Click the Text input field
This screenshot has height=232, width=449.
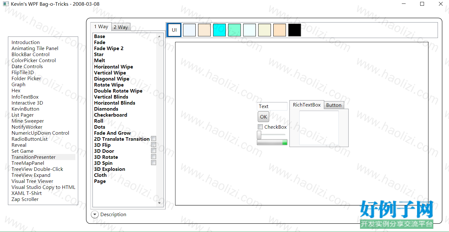pos(272,106)
